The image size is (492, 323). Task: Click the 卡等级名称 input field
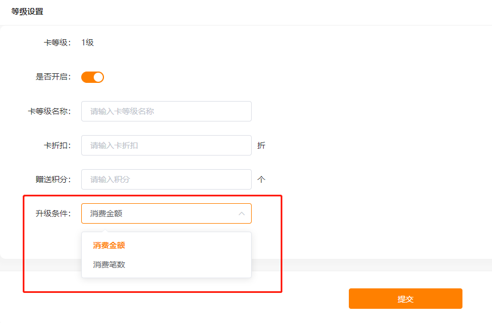(x=166, y=111)
